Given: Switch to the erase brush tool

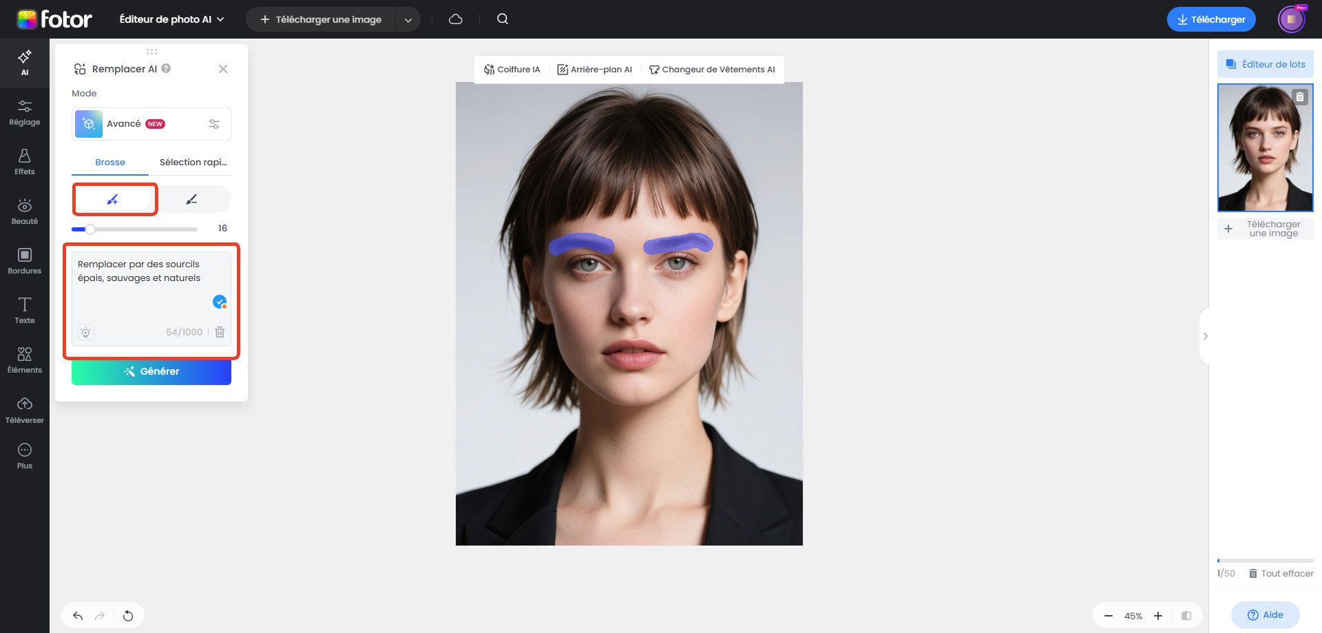Looking at the screenshot, I should tap(193, 199).
